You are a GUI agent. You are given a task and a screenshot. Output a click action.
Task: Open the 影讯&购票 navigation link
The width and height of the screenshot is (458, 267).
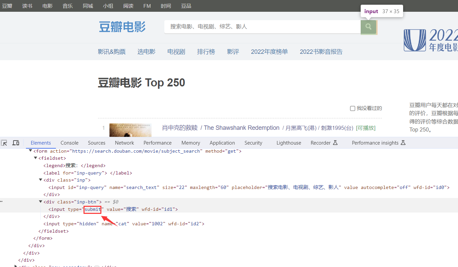point(112,52)
